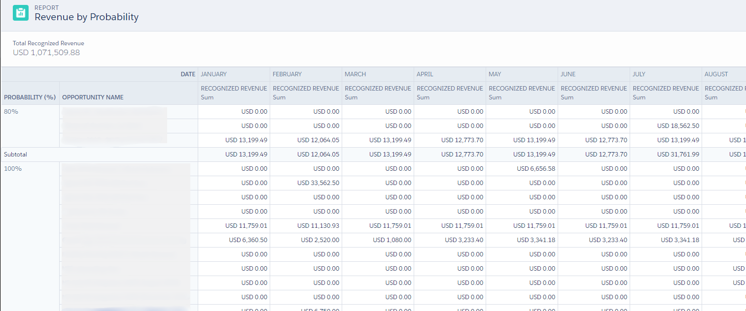The width and height of the screenshot is (746, 311).
Task: Select the April subtotal USD 12,773.70
Action: click(462, 155)
